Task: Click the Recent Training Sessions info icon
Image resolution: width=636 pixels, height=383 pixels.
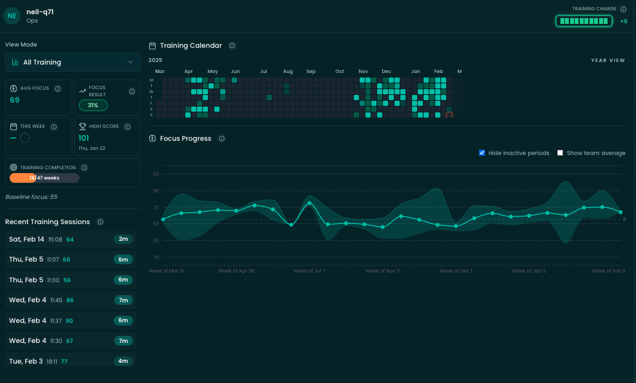Action: (x=100, y=222)
